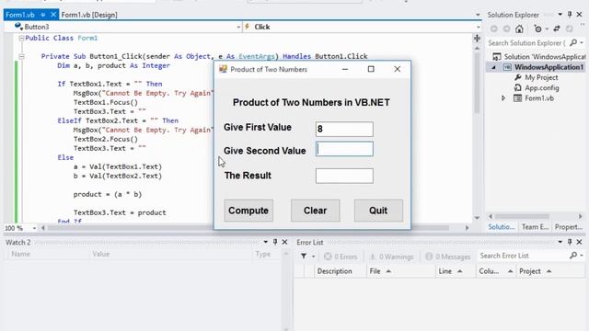The height and width of the screenshot is (331, 589).
Task: Click the Back arrow in Solution Explorer toolbar
Action: click(x=494, y=29)
